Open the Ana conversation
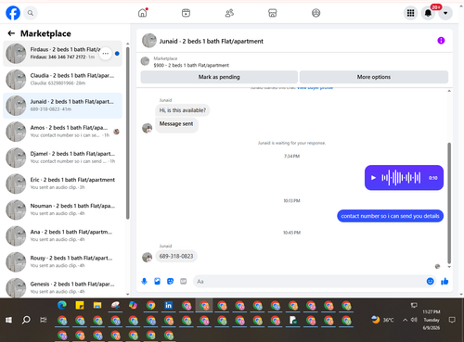This screenshot has height=342, width=464. click(62, 235)
